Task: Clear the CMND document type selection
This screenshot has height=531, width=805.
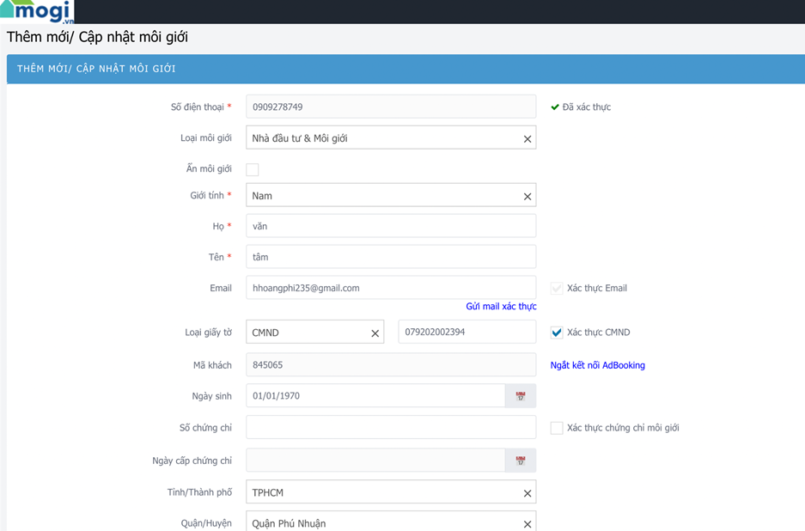Action: pyautogui.click(x=375, y=333)
